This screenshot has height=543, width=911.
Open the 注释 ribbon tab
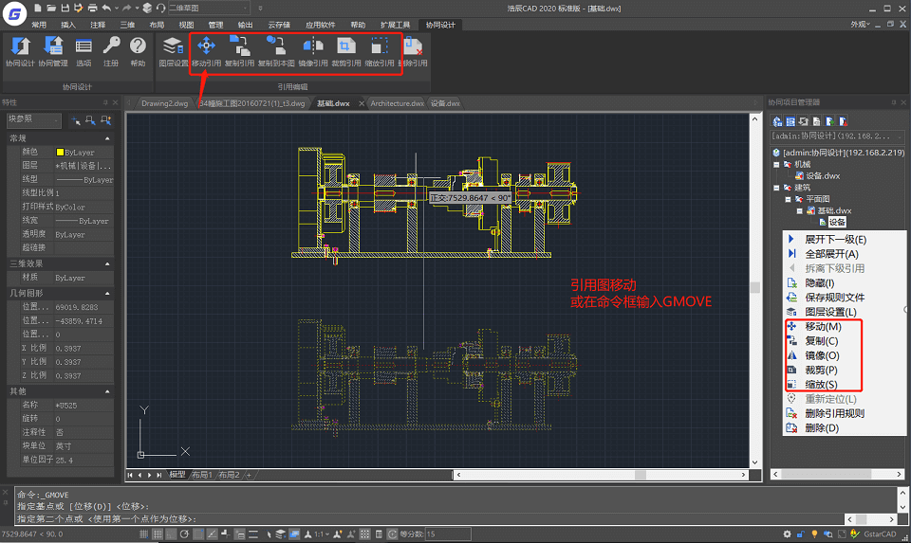[x=98, y=25]
